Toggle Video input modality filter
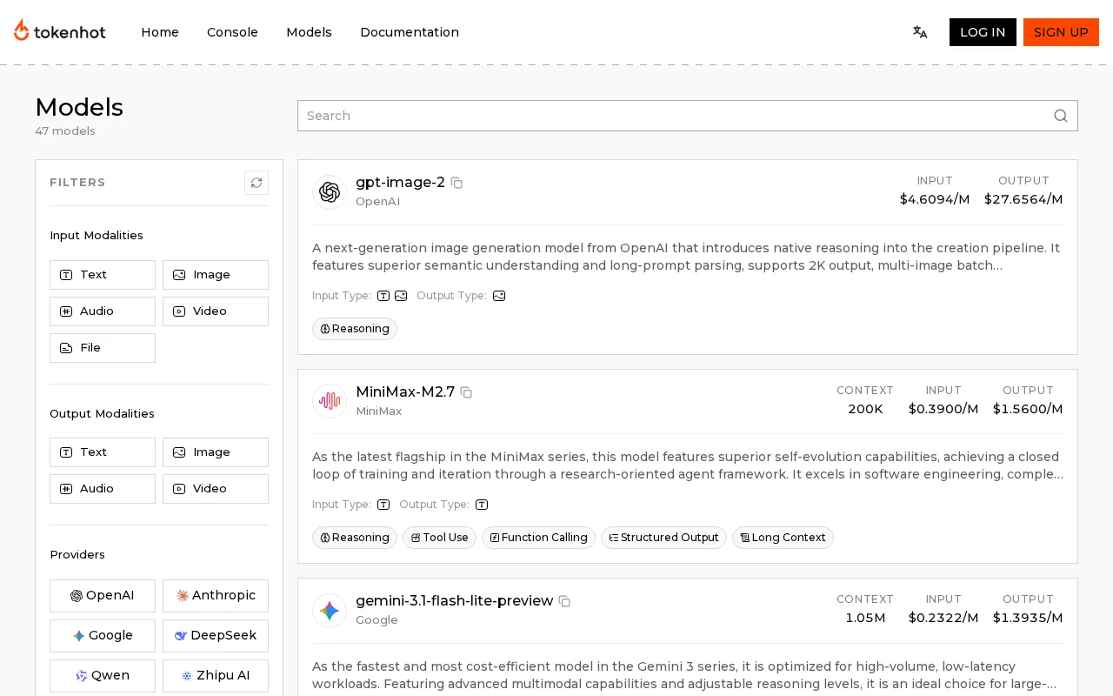Image resolution: width=1113 pixels, height=696 pixels. [216, 311]
